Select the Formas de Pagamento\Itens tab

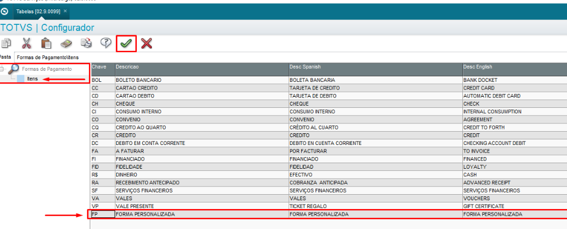(48, 57)
